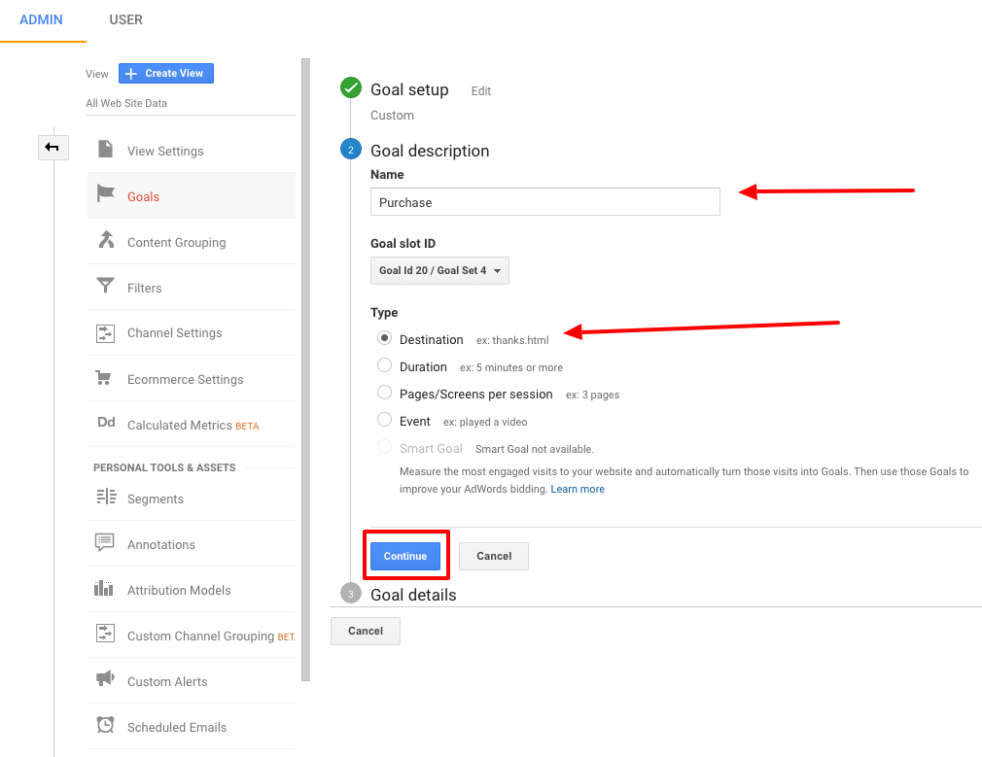This screenshot has width=982, height=757.
Task: Open Calculated Metrics menu item
Action: point(191,425)
